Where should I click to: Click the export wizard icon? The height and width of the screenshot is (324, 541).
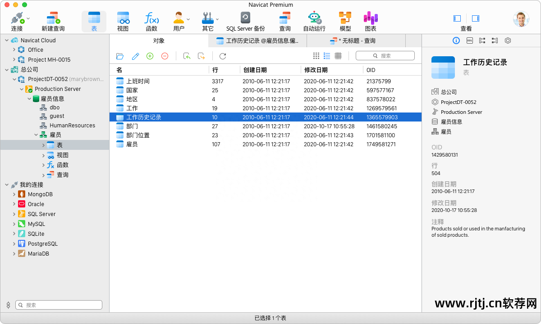tap(202, 56)
